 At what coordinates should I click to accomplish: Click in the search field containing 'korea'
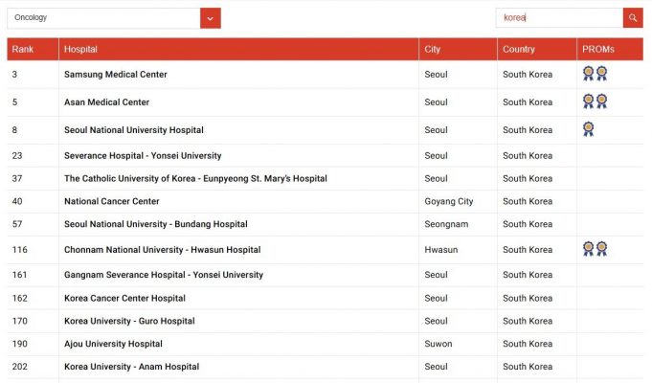pos(558,18)
